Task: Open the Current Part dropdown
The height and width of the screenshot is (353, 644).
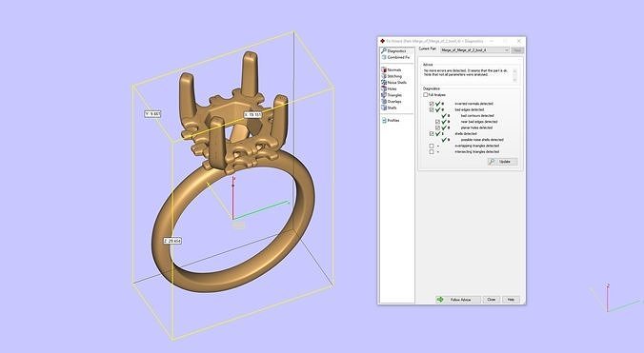Action: point(474,50)
